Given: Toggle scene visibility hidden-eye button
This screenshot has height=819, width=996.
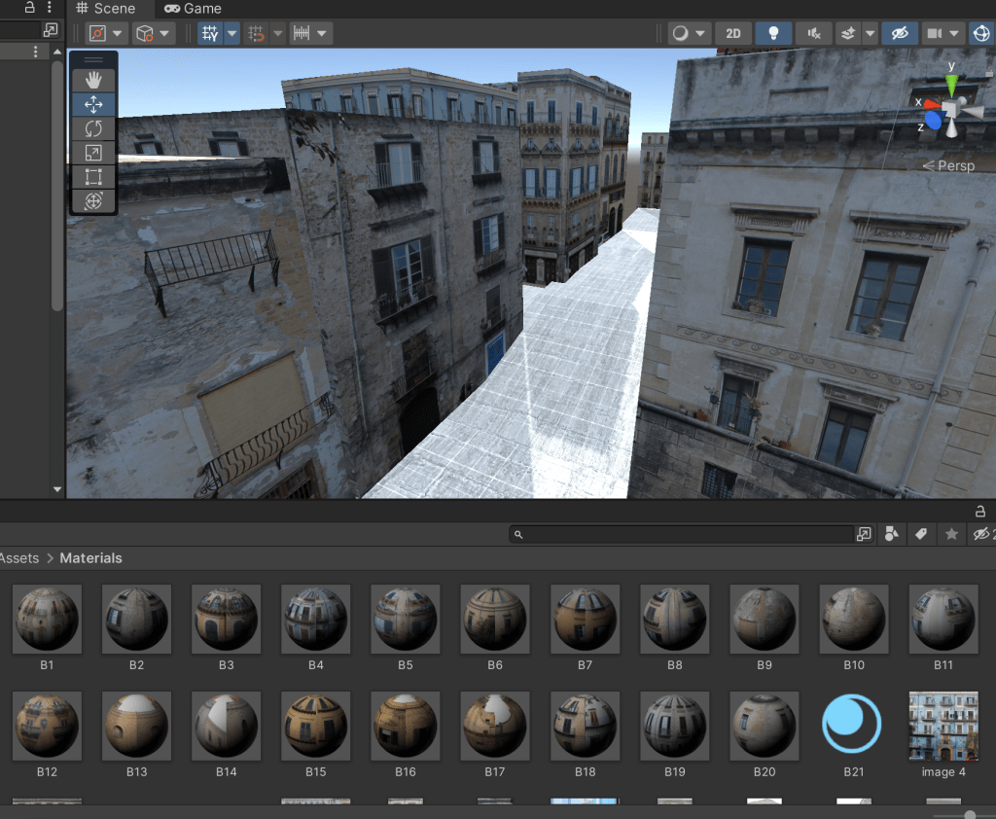Looking at the screenshot, I should pyautogui.click(x=900, y=33).
